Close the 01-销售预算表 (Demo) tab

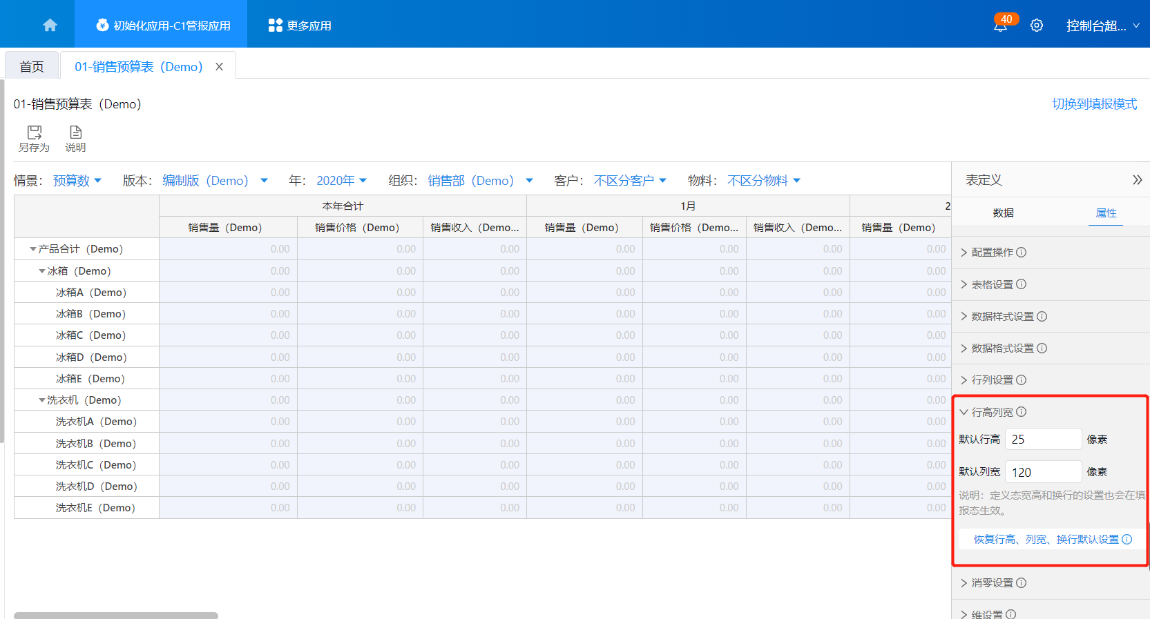tap(219, 67)
